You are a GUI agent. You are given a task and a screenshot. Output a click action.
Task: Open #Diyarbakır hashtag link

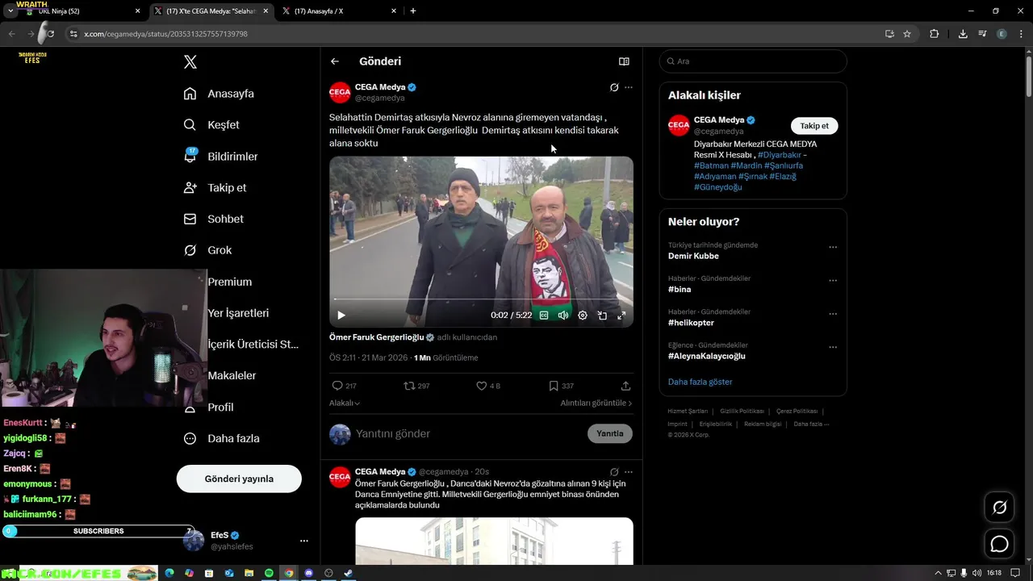(780, 155)
